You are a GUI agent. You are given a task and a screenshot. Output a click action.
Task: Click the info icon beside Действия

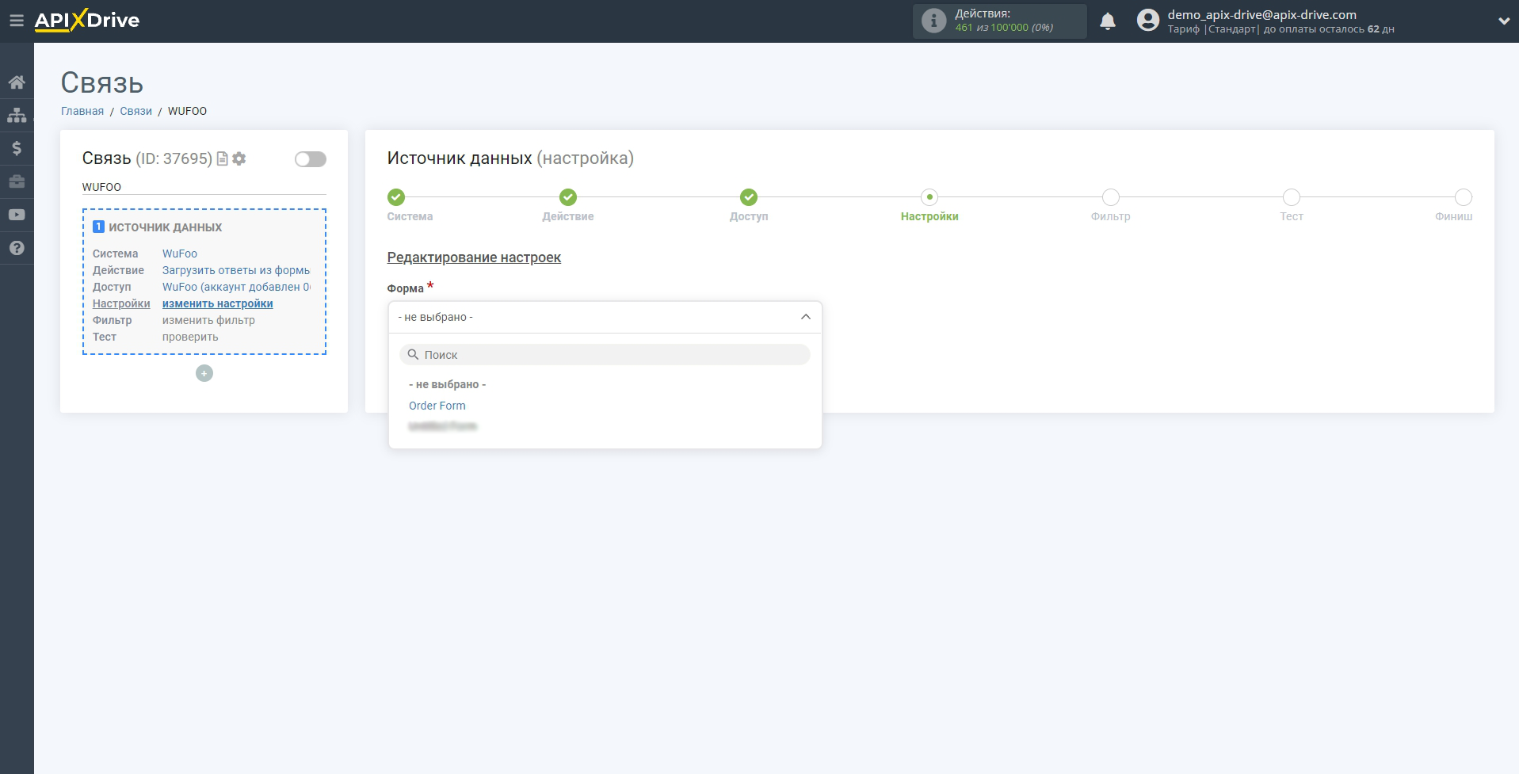pos(933,21)
